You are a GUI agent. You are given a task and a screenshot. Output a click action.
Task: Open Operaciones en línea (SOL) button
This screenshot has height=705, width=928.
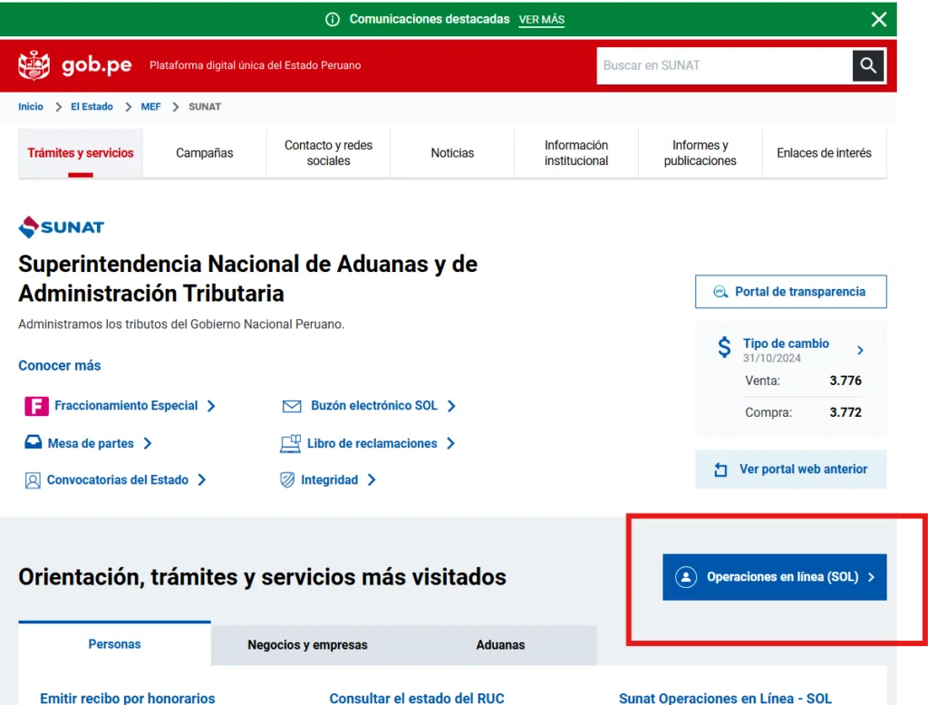(x=774, y=576)
